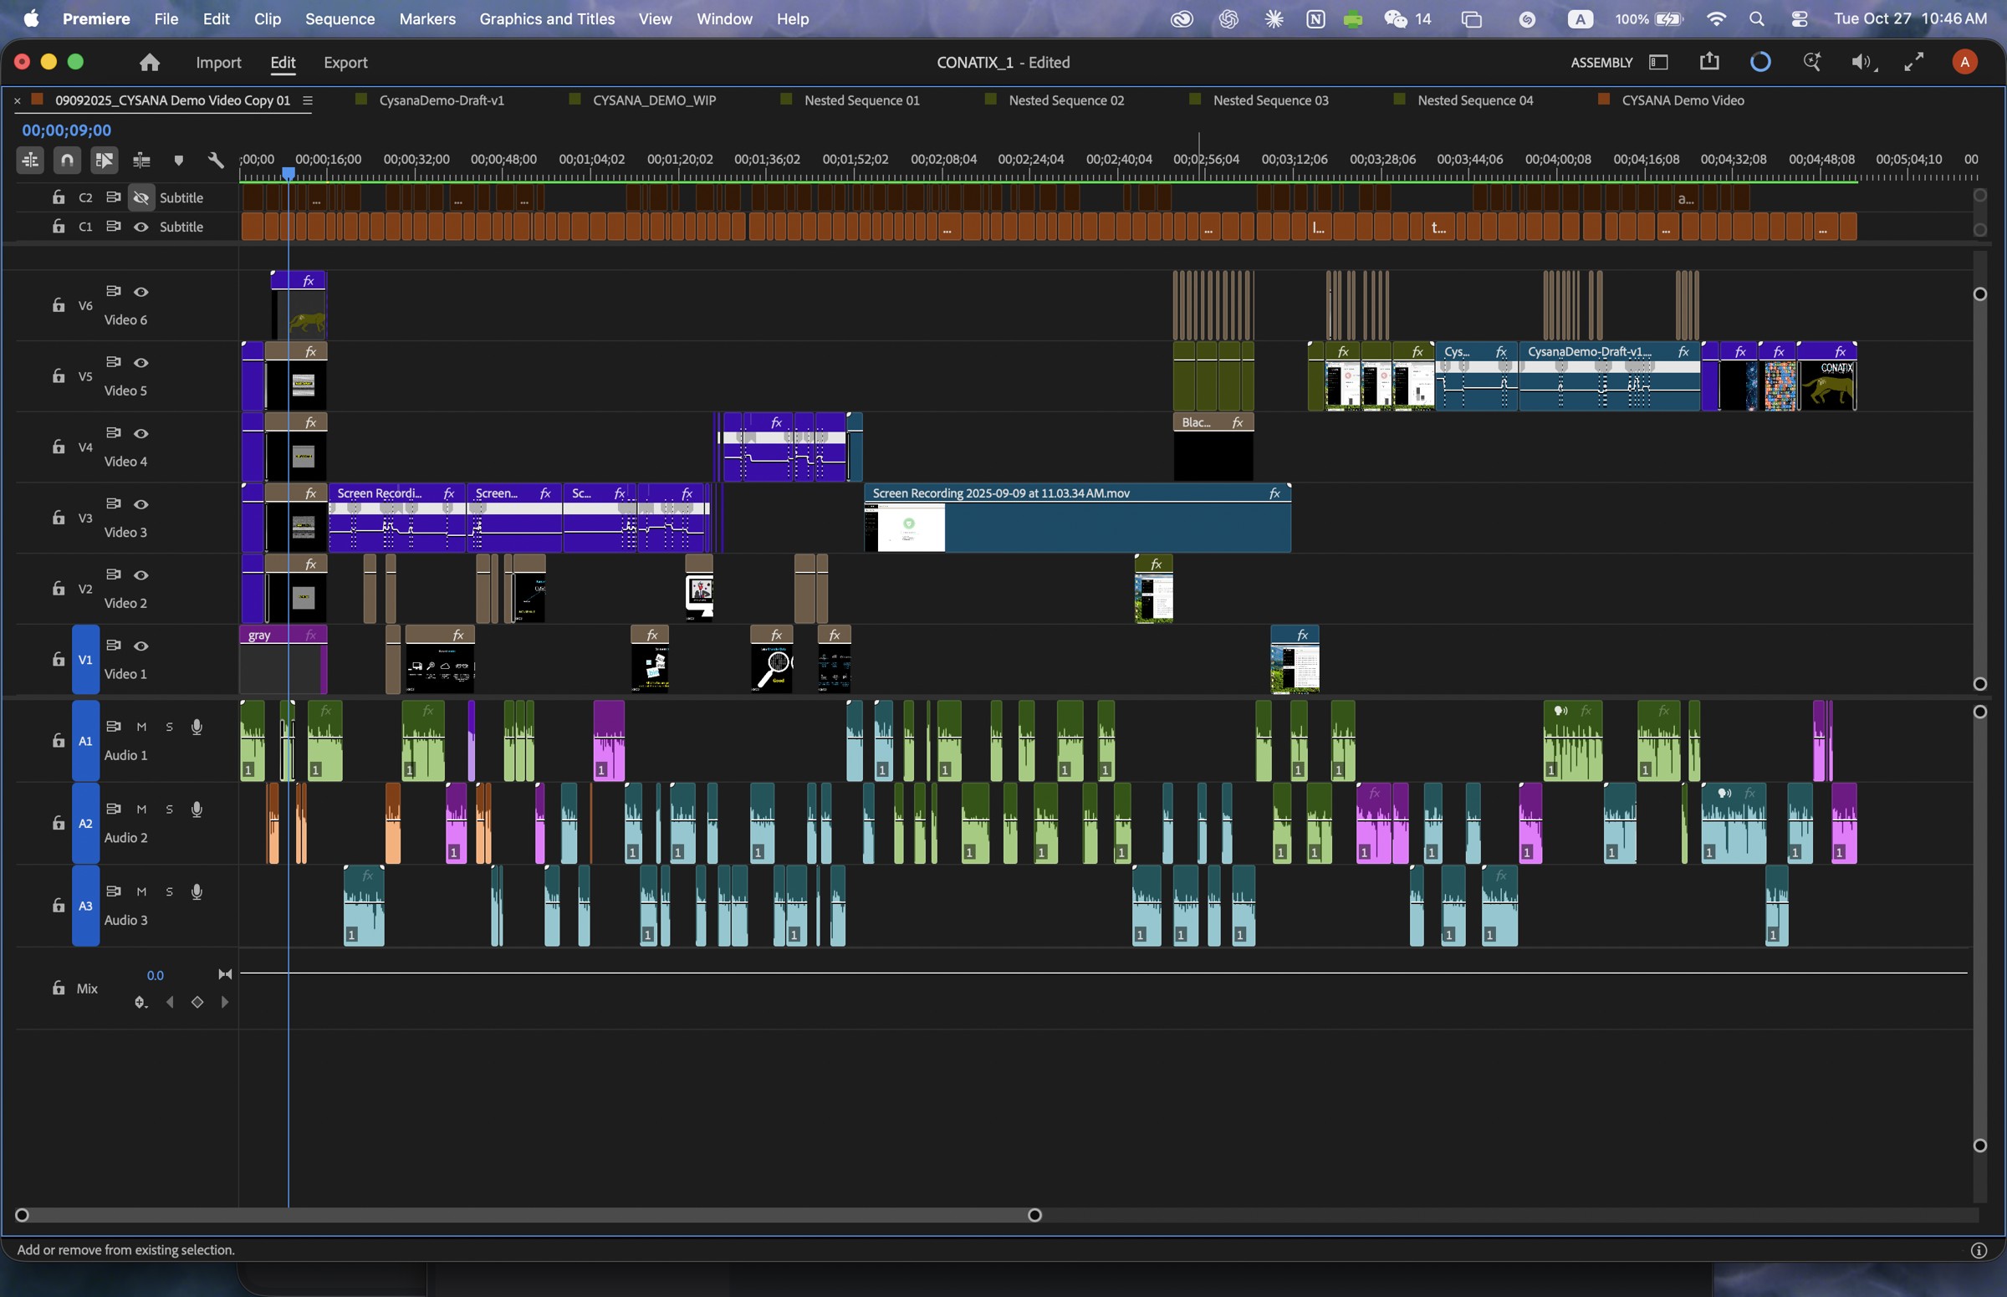The image size is (2007, 1297).
Task: Click the user account avatar
Action: 1964,63
